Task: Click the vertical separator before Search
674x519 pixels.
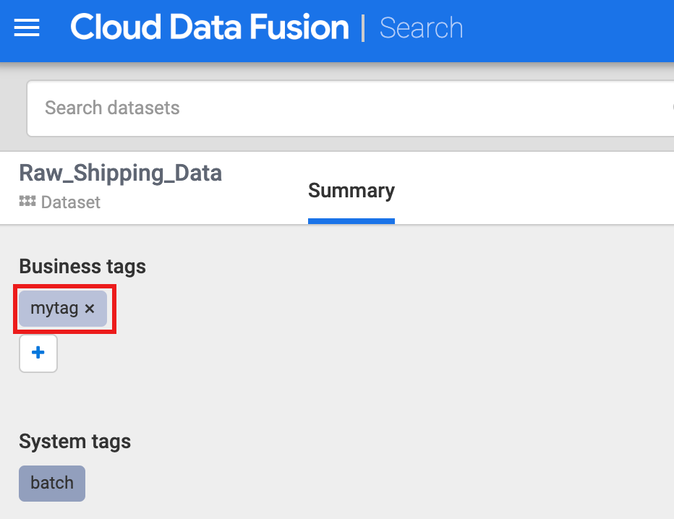Action: (363, 28)
